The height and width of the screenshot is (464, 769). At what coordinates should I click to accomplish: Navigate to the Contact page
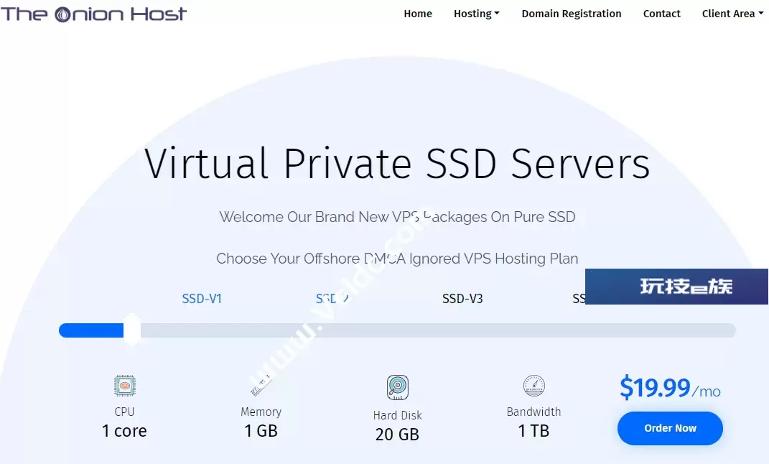pyautogui.click(x=661, y=14)
